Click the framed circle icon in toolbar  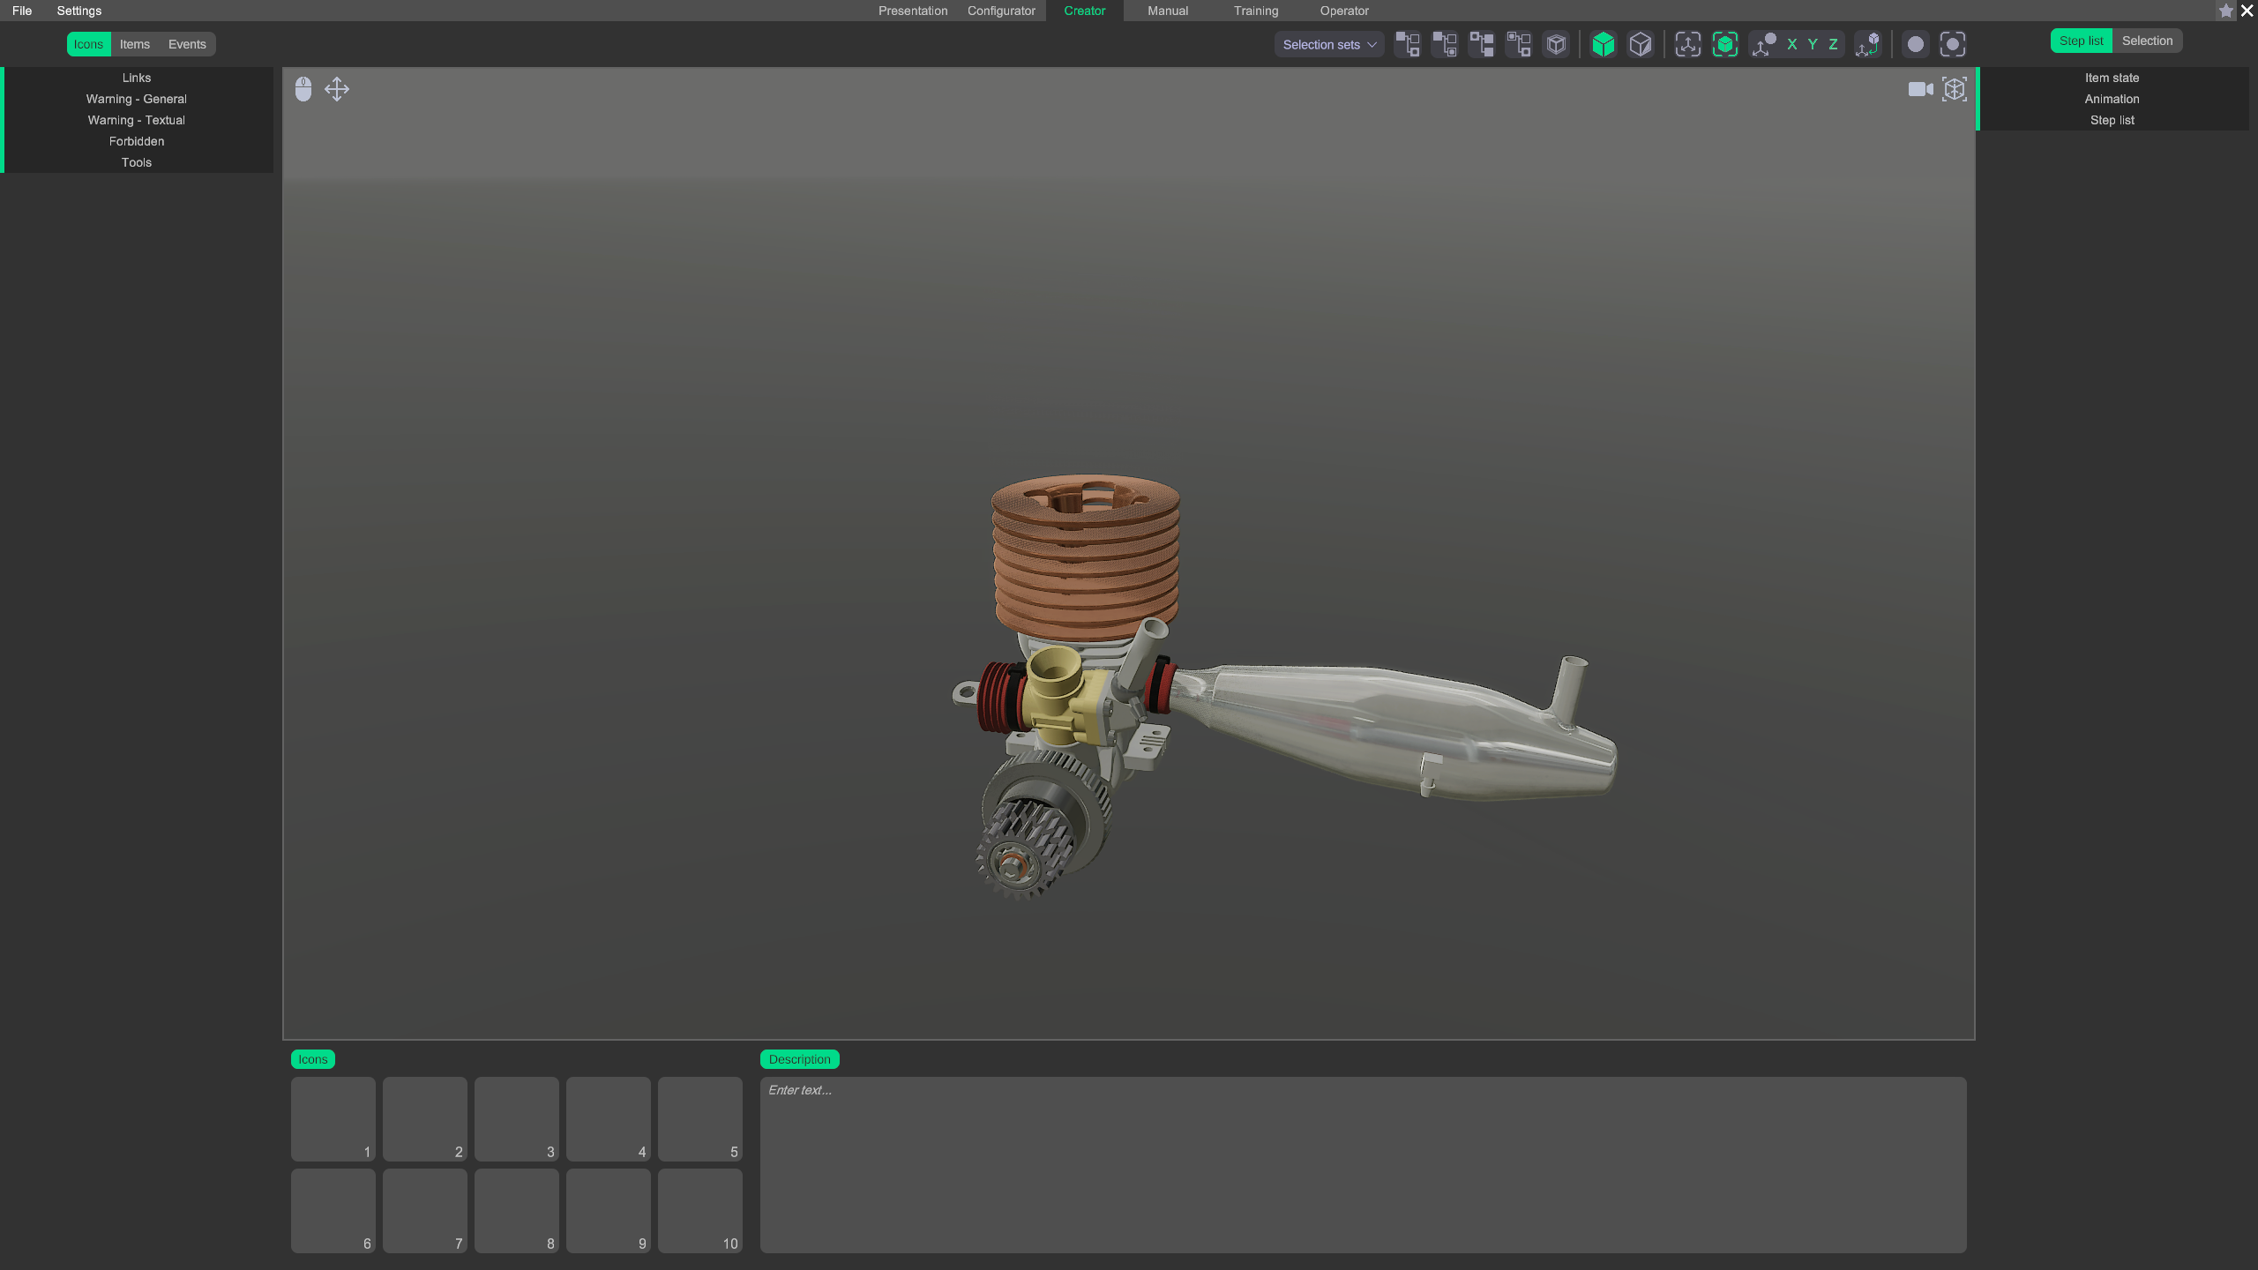1953,44
